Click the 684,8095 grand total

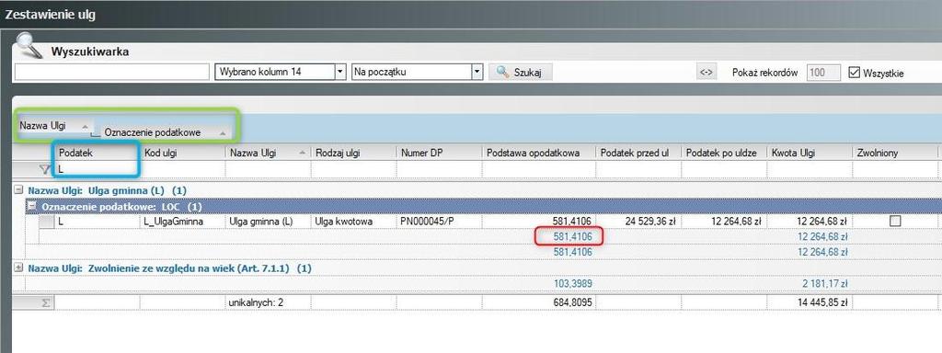point(572,302)
